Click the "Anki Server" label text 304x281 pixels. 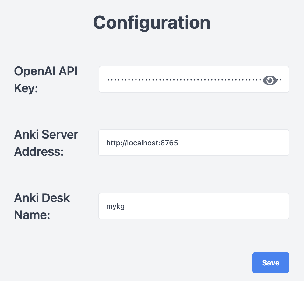click(x=46, y=134)
